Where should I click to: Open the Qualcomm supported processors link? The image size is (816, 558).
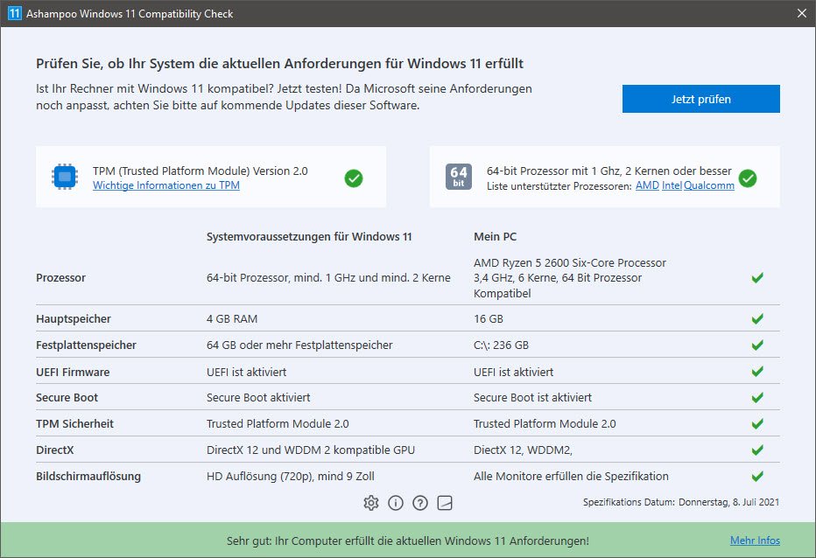(x=709, y=185)
